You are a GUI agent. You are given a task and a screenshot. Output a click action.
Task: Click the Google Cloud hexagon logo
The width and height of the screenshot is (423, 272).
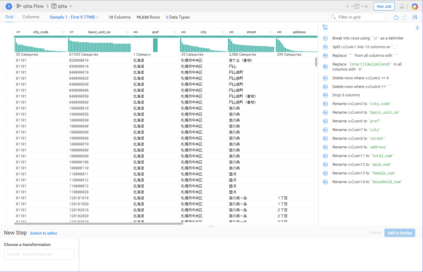415,6
